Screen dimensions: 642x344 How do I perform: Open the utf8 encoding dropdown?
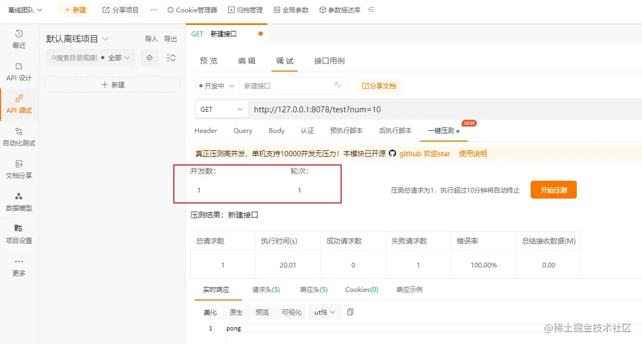coord(324,312)
